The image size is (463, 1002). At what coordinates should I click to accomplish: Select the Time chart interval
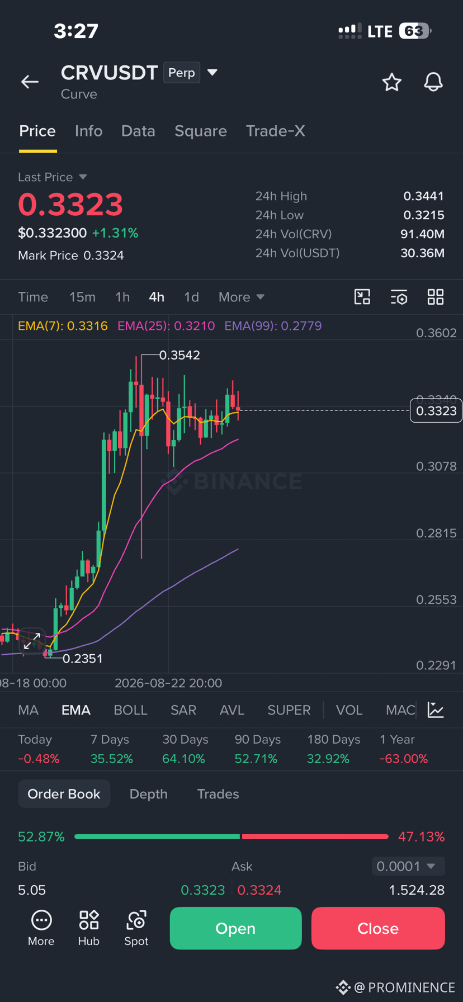tap(33, 297)
